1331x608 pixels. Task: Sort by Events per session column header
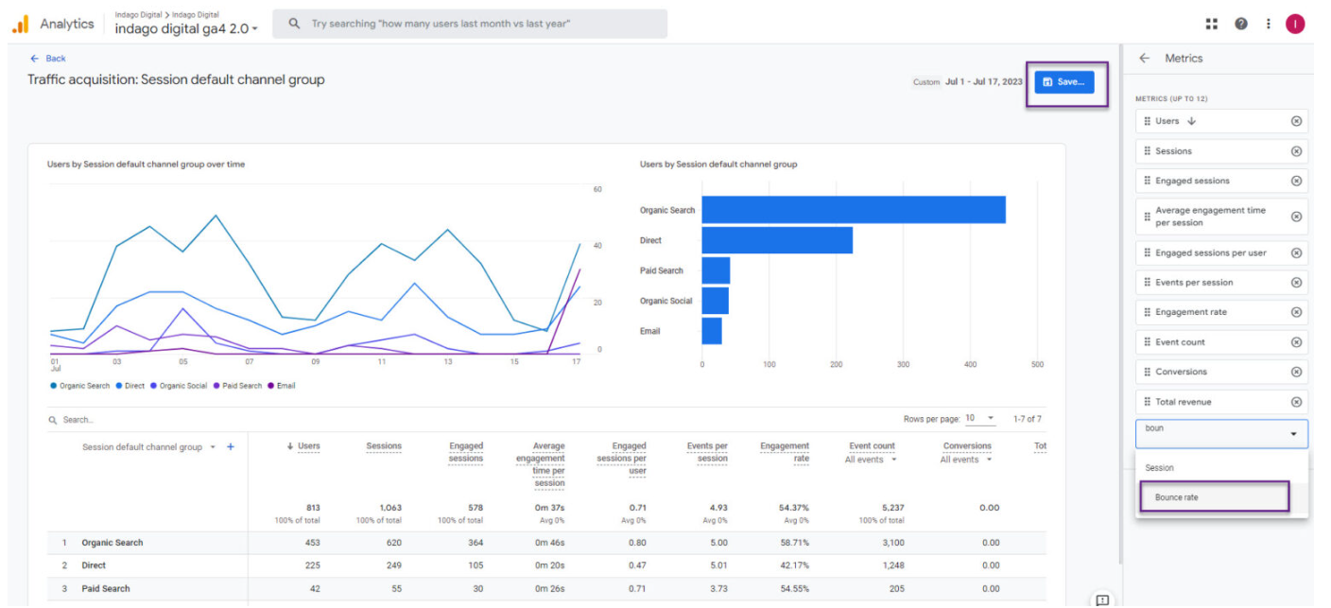707,452
